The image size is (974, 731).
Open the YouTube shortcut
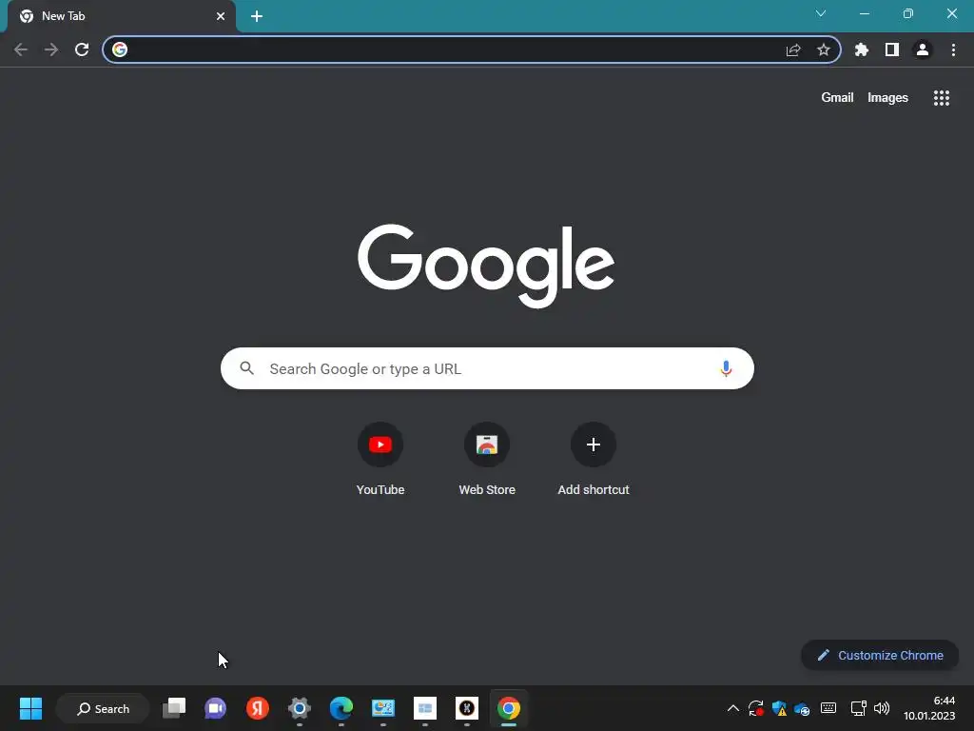click(380, 460)
